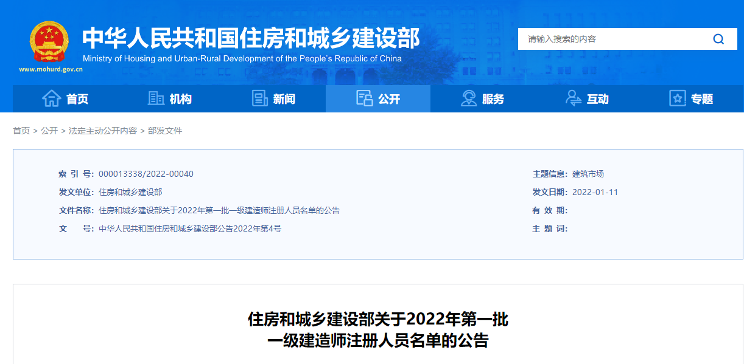Viewport: 744px width, 364px height.
Task: Click the 主 题 词 label
Action: [x=550, y=228]
